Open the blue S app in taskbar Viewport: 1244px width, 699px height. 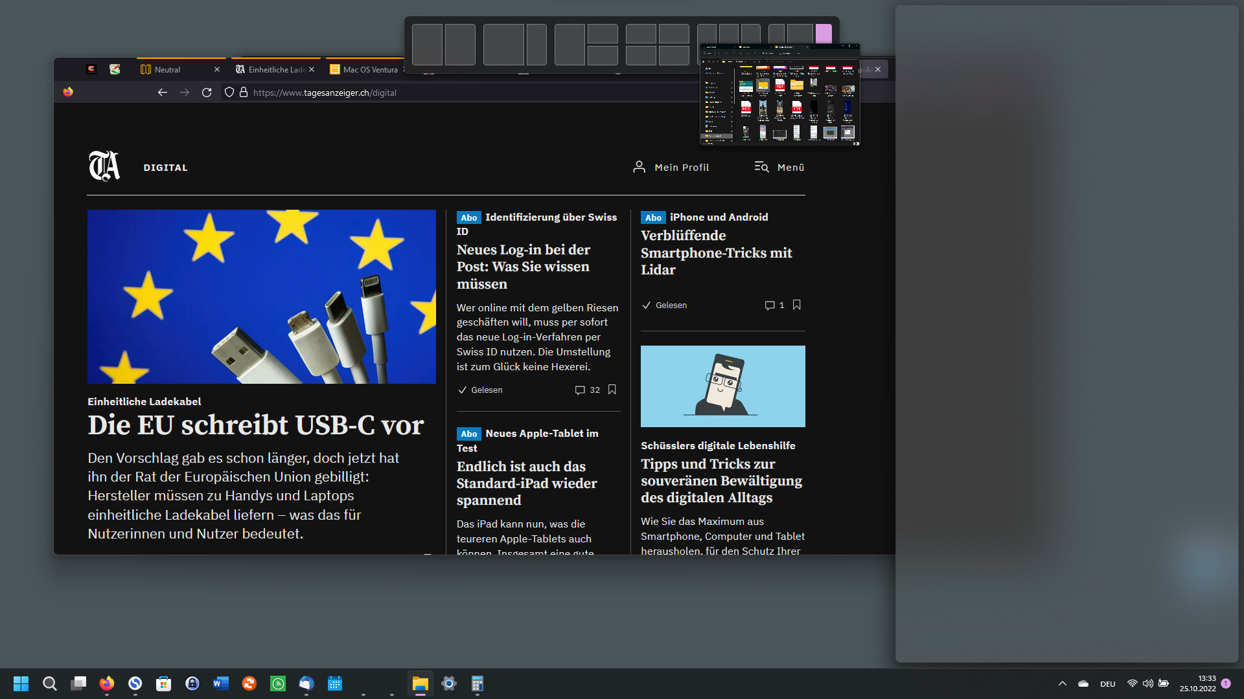tap(135, 683)
